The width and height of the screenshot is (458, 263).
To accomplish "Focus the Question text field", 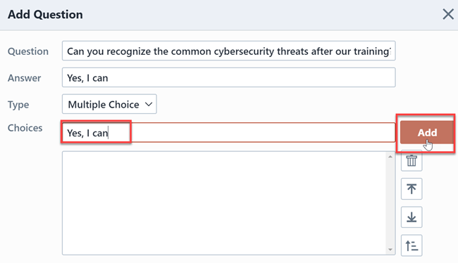I will pos(229,51).
